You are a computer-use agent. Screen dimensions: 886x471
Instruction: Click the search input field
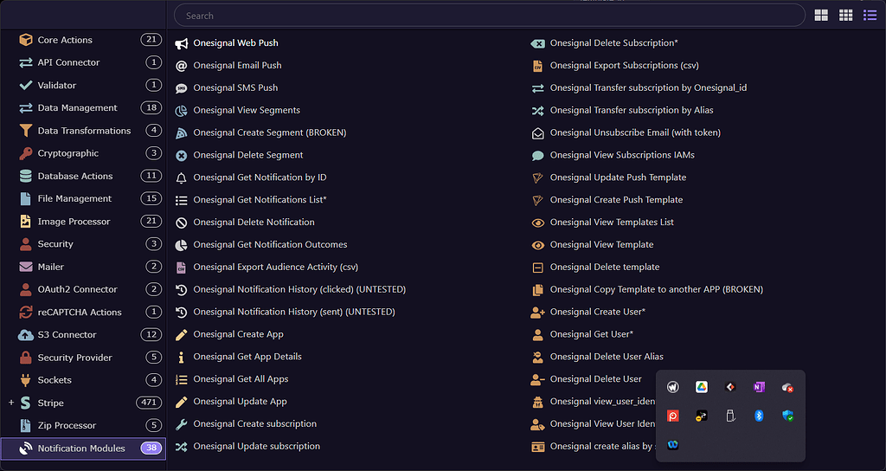tap(489, 16)
